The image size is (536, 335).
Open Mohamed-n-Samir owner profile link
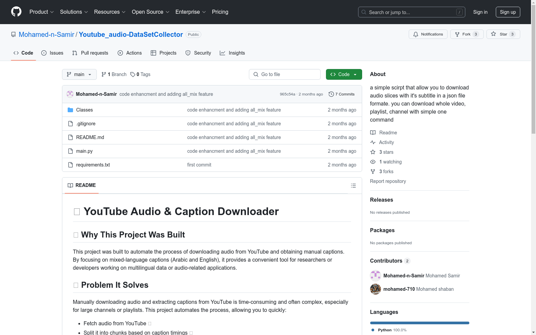click(47, 35)
